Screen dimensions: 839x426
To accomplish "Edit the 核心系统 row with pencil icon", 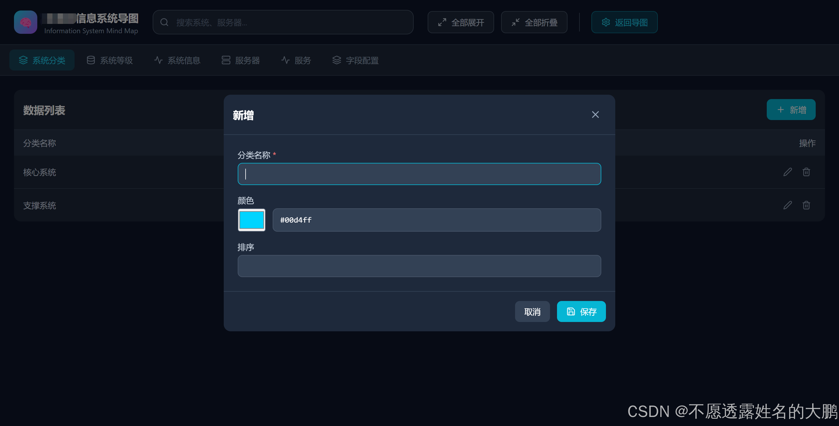I will 787,172.
